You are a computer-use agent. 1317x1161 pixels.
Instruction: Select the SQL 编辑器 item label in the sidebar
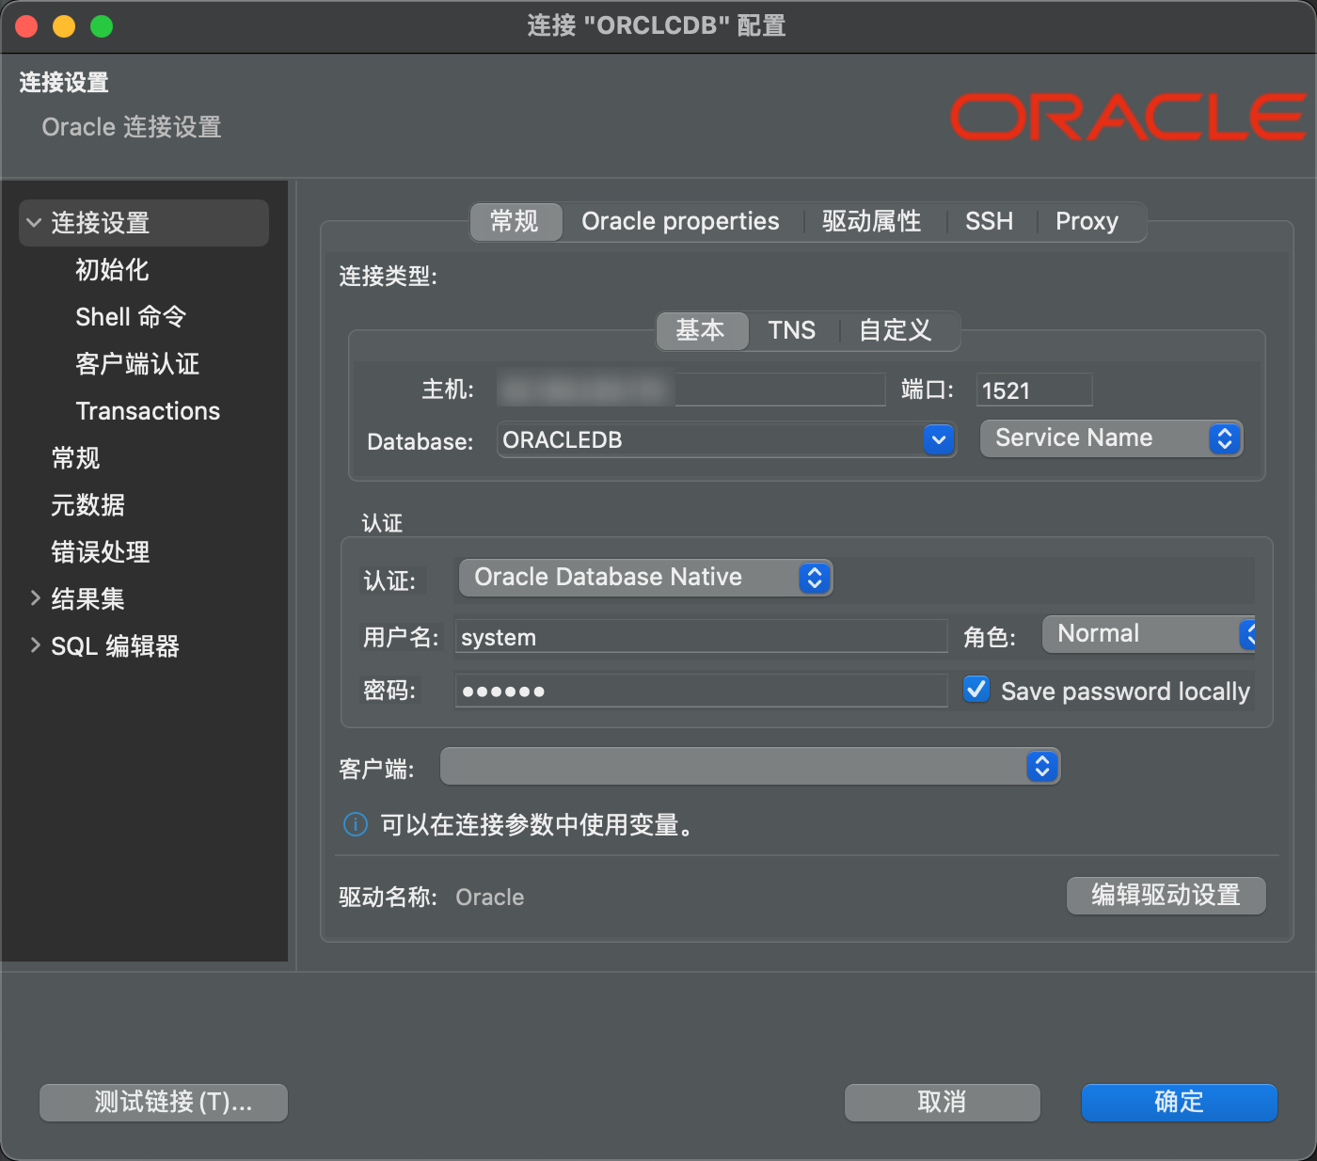coord(115,646)
